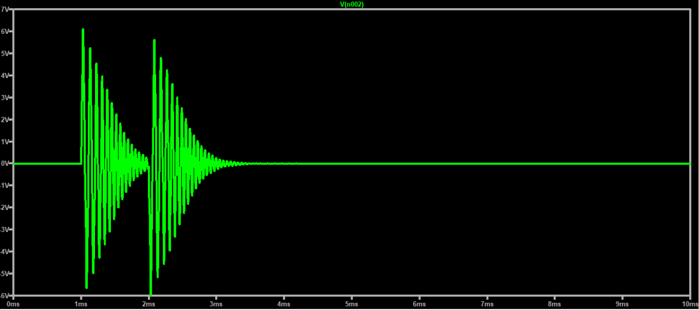Click the 9ms time axis label

623,303
